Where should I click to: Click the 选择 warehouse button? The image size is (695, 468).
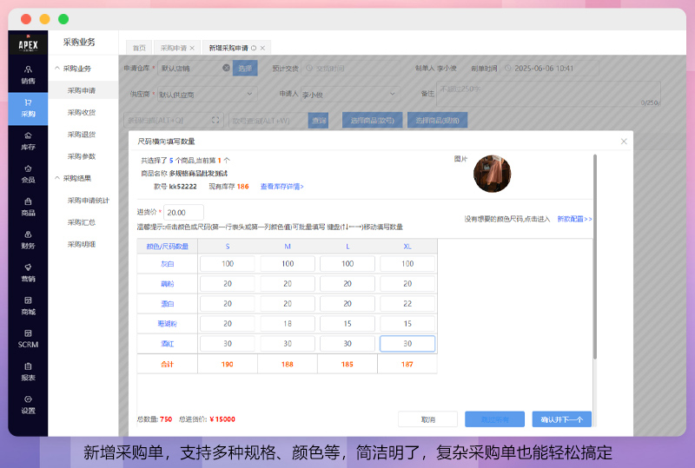click(x=245, y=69)
